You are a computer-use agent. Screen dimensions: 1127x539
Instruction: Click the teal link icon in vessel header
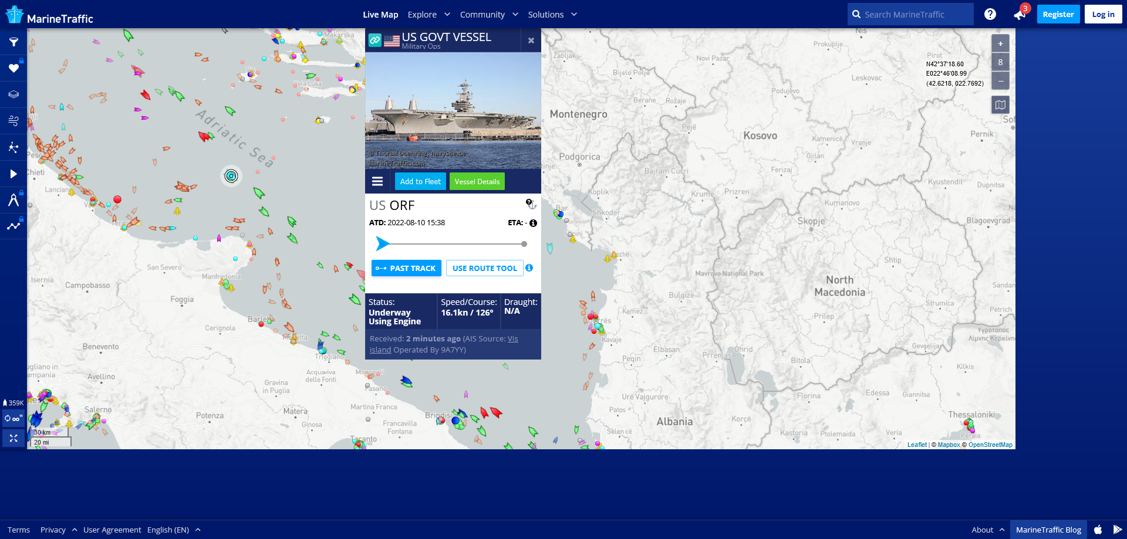375,40
